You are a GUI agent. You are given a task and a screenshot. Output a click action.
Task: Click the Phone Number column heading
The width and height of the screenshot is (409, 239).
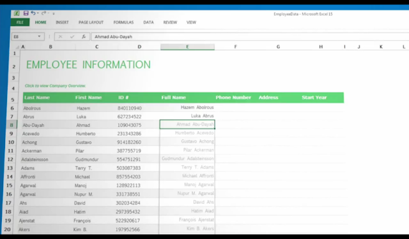tap(233, 98)
